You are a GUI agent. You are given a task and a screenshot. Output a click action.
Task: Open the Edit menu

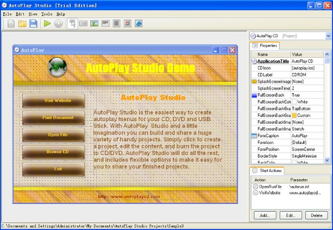click(20, 14)
